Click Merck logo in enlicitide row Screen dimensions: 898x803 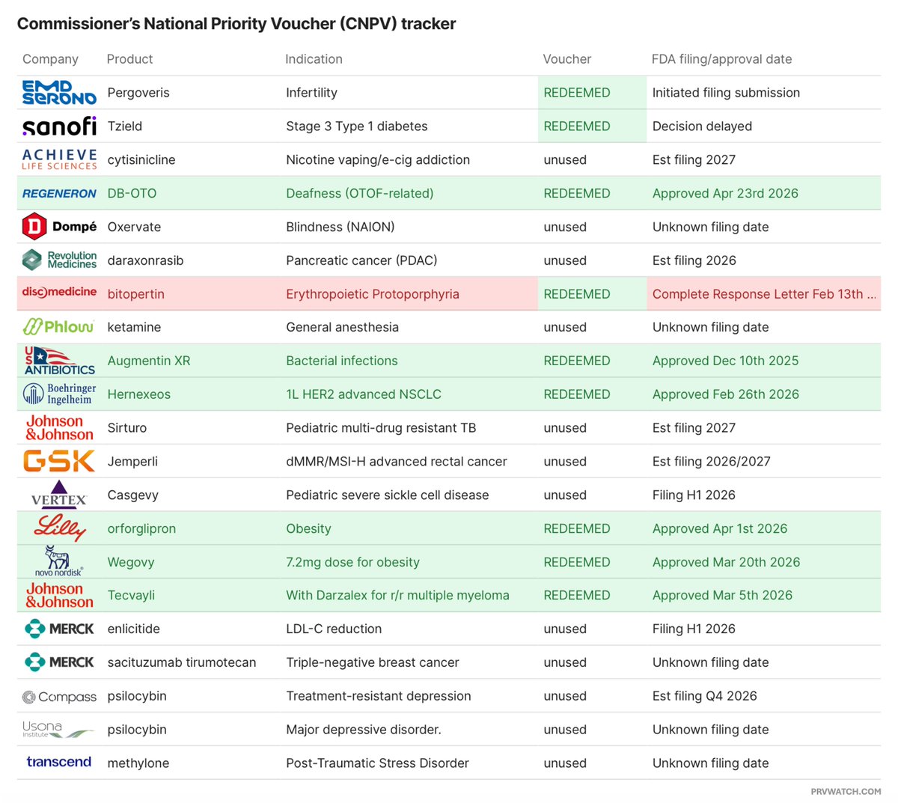59,629
